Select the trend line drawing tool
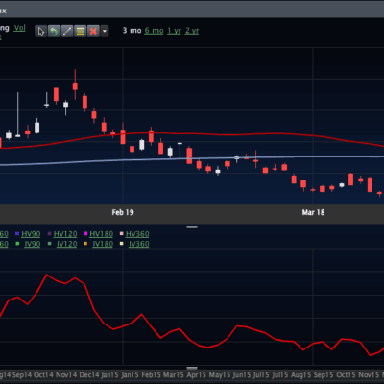The height and width of the screenshot is (384, 384). tap(67, 31)
